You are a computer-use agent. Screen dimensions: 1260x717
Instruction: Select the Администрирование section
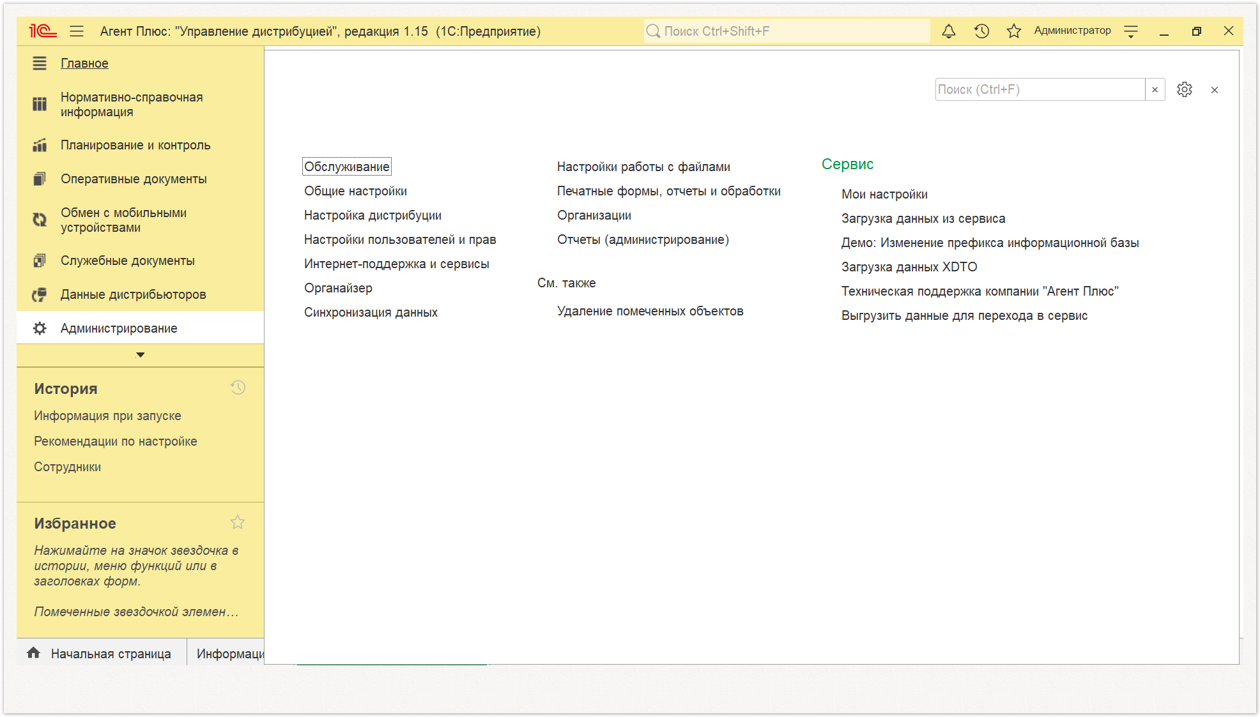[119, 328]
